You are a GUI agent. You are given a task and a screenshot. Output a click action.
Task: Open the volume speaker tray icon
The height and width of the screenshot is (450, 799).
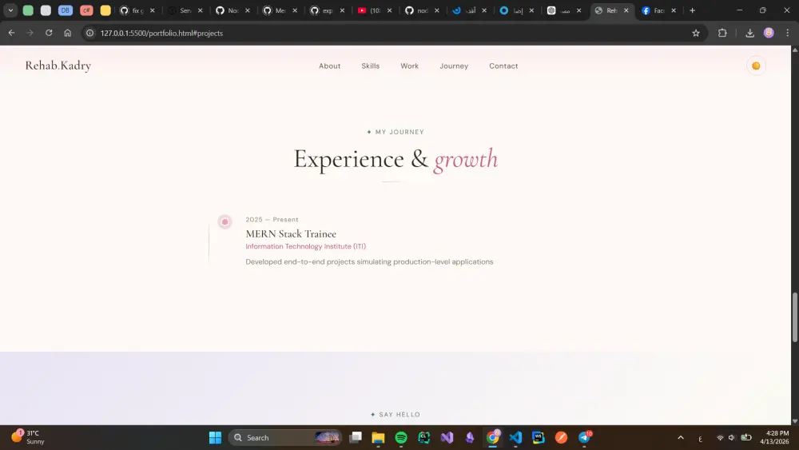coord(732,437)
